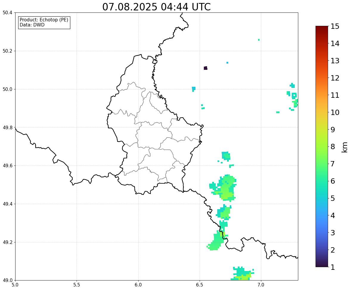Click the echo cell at the bottom near 6.85E

(243, 274)
